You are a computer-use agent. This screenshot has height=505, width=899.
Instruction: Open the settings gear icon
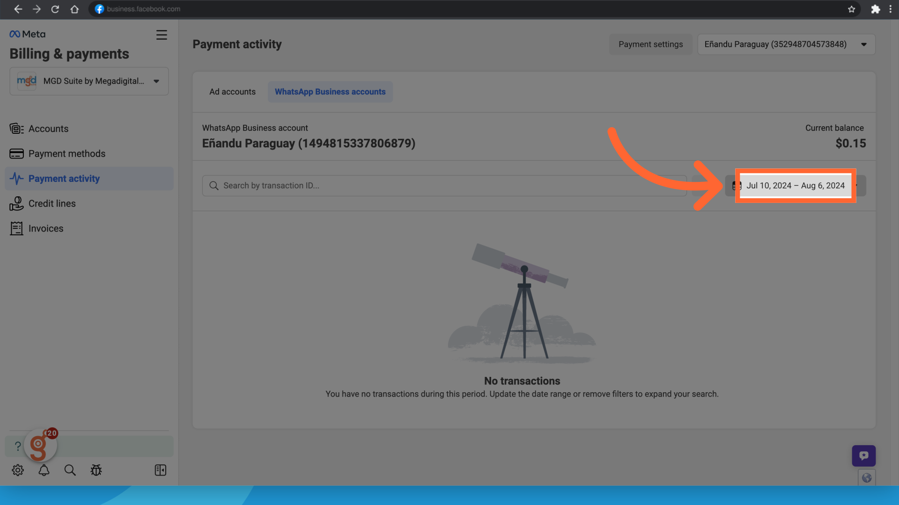pos(18,470)
